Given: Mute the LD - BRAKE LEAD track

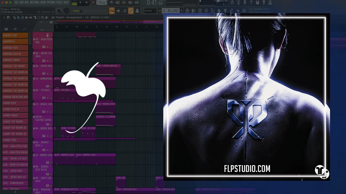Looking at the screenshot, I should (x=51, y=112).
